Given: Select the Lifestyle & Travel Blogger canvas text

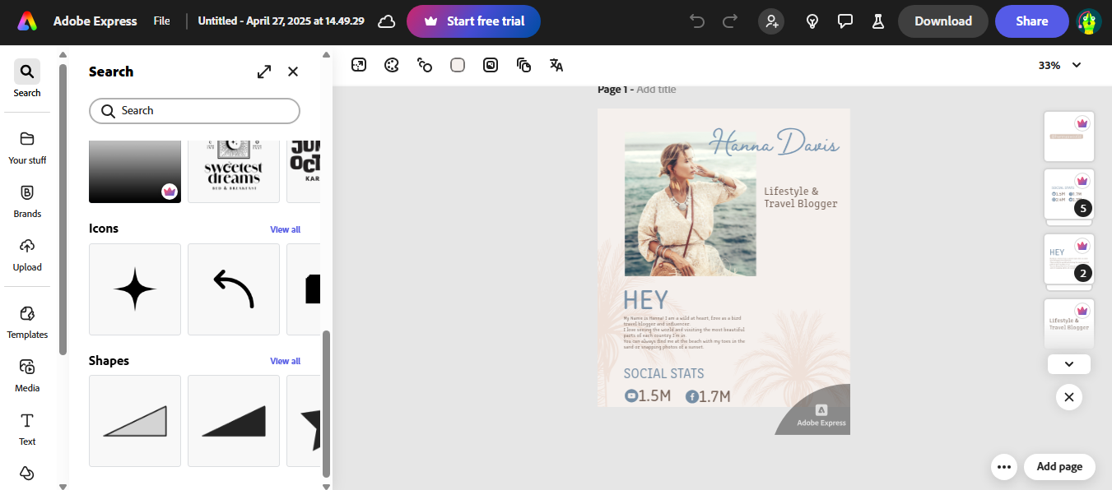Looking at the screenshot, I should click(x=800, y=197).
